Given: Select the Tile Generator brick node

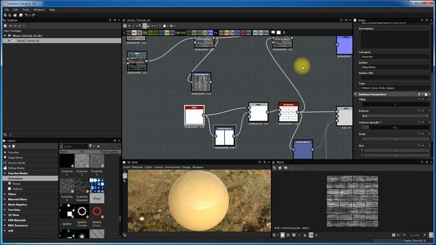Looking at the screenshot, I should click(x=288, y=112).
